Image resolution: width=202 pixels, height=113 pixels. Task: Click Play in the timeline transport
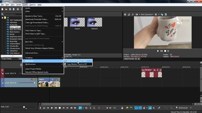[x=52, y=108]
